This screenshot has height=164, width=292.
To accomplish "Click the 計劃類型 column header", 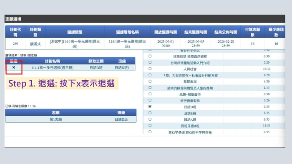I will (x=35, y=32).
